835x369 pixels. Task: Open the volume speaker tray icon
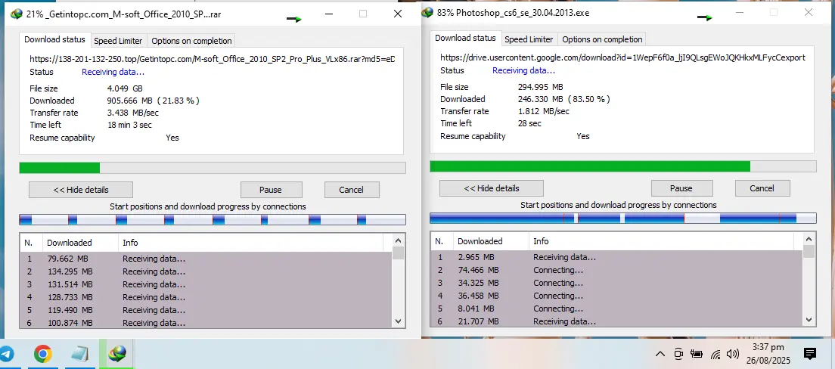[733, 354]
